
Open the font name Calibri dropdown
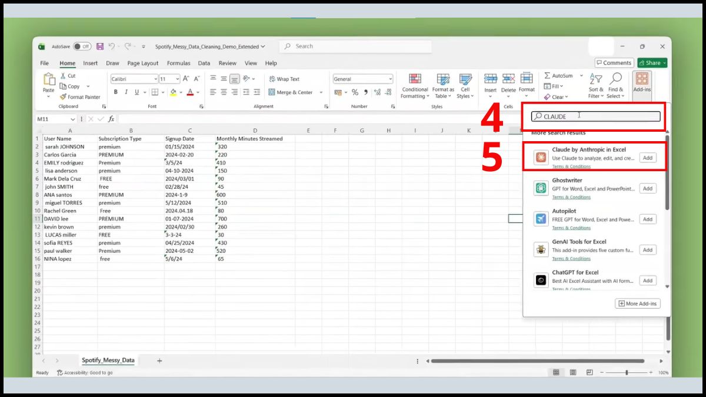[x=155, y=79]
